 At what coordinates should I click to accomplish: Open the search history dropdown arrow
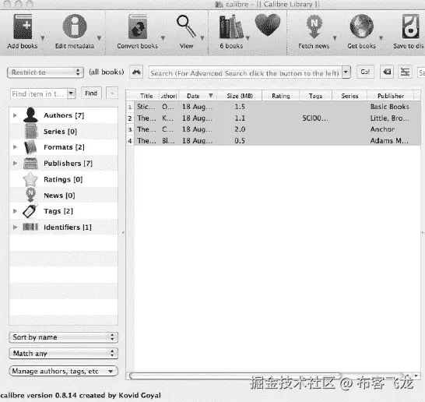pyautogui.click(x=346, y=72)
